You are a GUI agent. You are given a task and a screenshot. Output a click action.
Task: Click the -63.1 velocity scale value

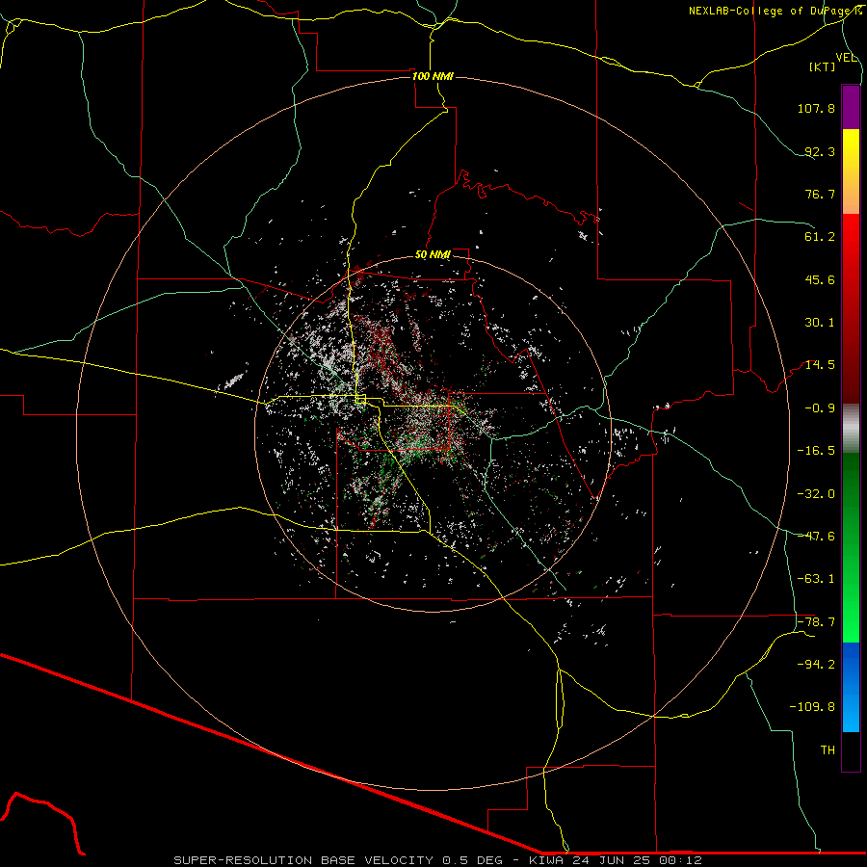[x=816, y=579]
